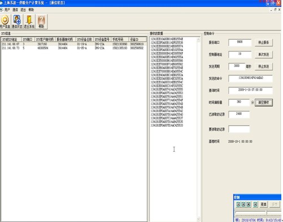
Task: Play the recording in the 控制 panel
Action: coord(238,204)
